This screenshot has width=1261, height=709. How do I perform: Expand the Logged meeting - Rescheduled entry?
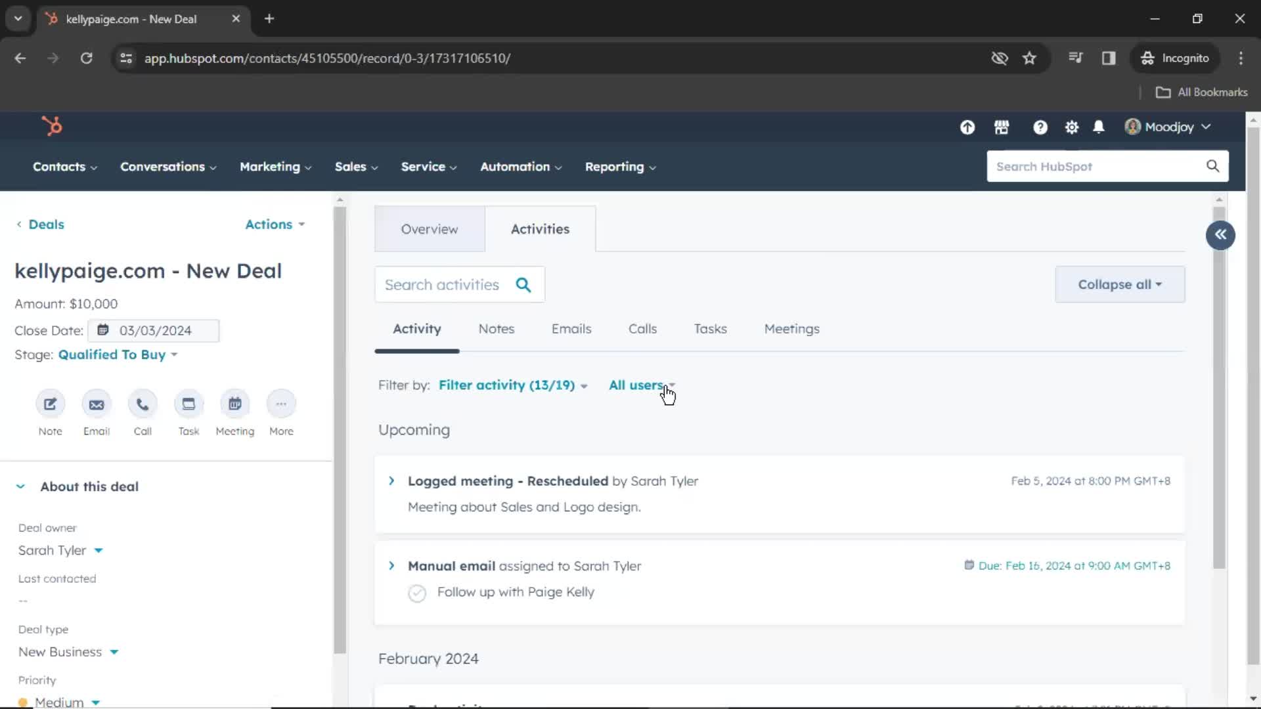pyautogui.click(x=391, y=481)
